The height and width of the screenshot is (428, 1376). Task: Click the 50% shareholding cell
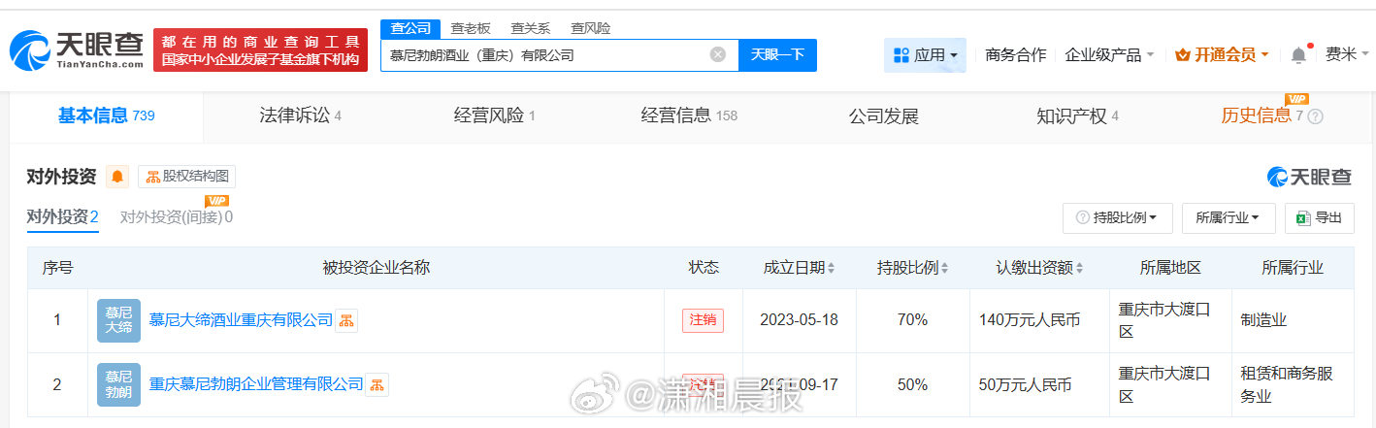912,384
